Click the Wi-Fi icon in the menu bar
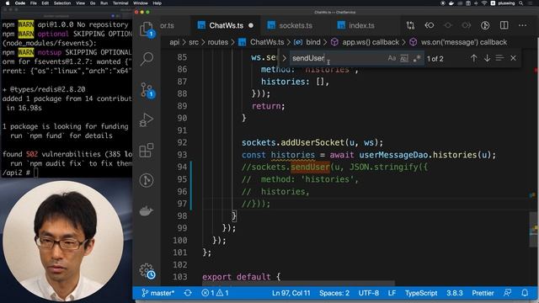The width and height of the screenshot is (539, 303). 484,3
